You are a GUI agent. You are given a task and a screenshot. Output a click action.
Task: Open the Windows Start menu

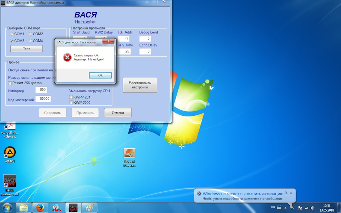pyautogui.click(x=7, y=208)
